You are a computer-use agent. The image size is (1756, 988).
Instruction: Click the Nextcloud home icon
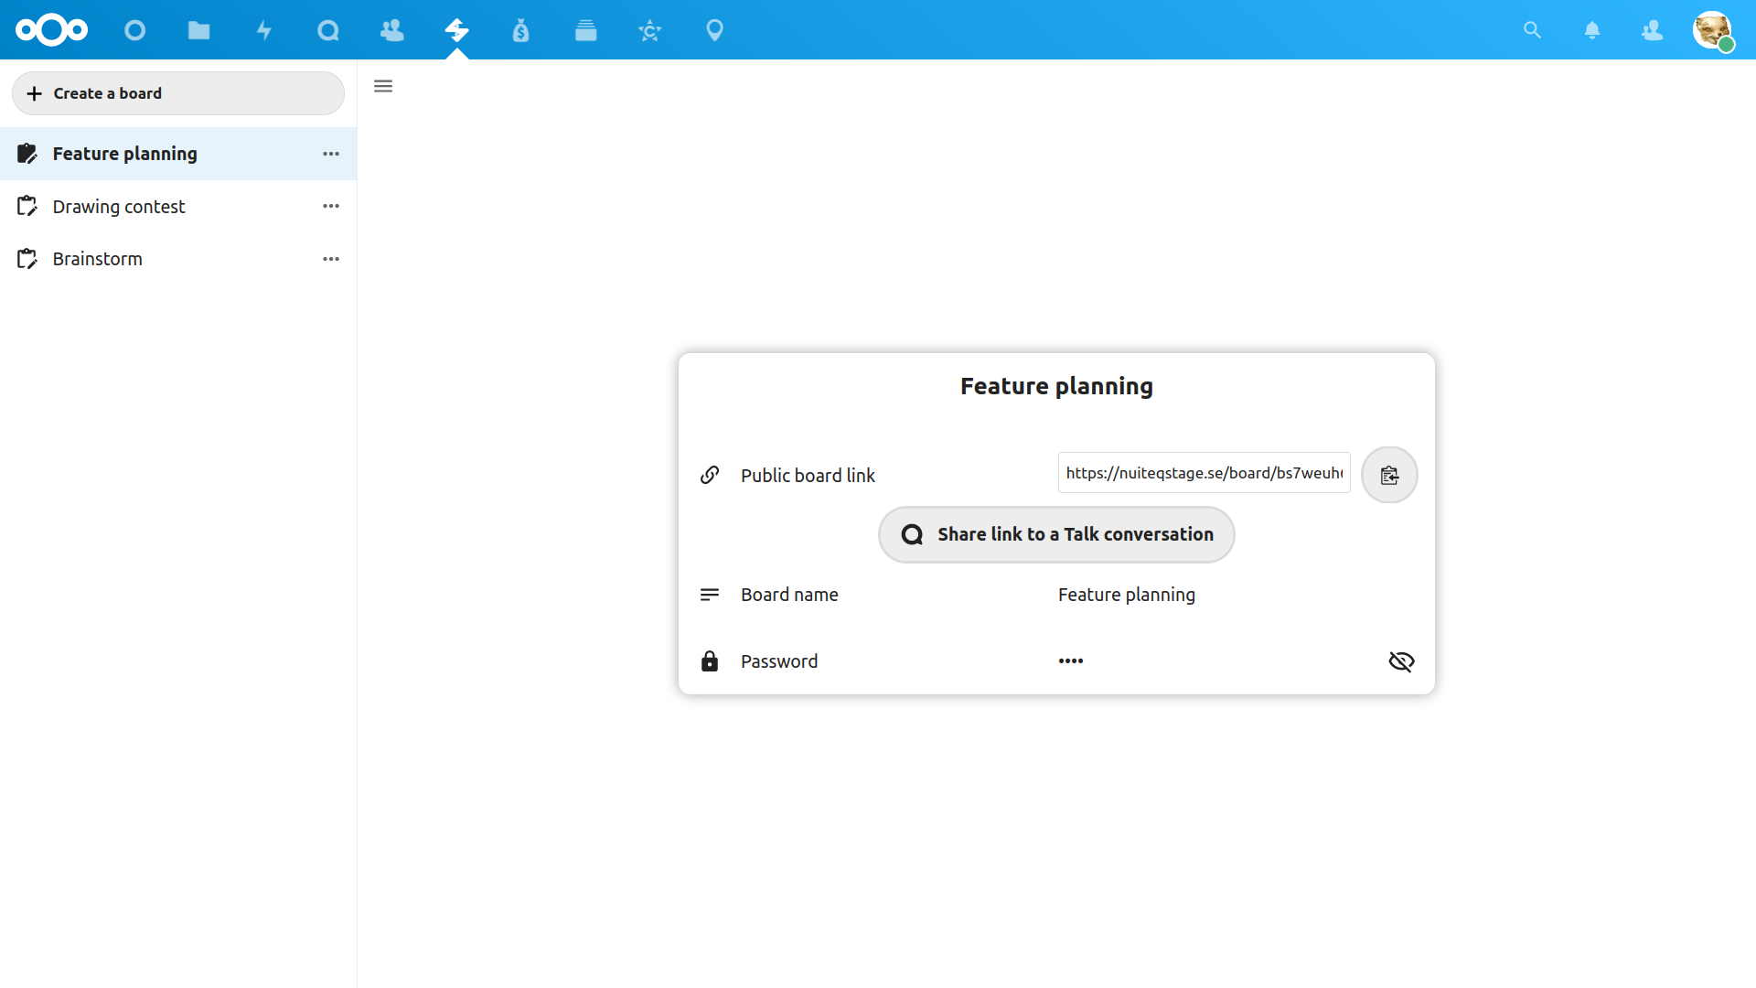pyautogui.click(x=52, y=29)
